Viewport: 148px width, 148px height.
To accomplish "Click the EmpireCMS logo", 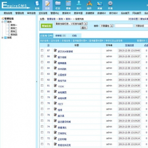I will [x=16, y=5].
